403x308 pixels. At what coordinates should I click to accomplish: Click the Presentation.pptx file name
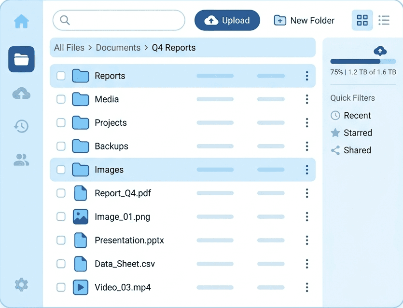[x=129, y=241]
